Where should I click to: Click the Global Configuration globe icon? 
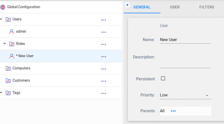[3, 7]
